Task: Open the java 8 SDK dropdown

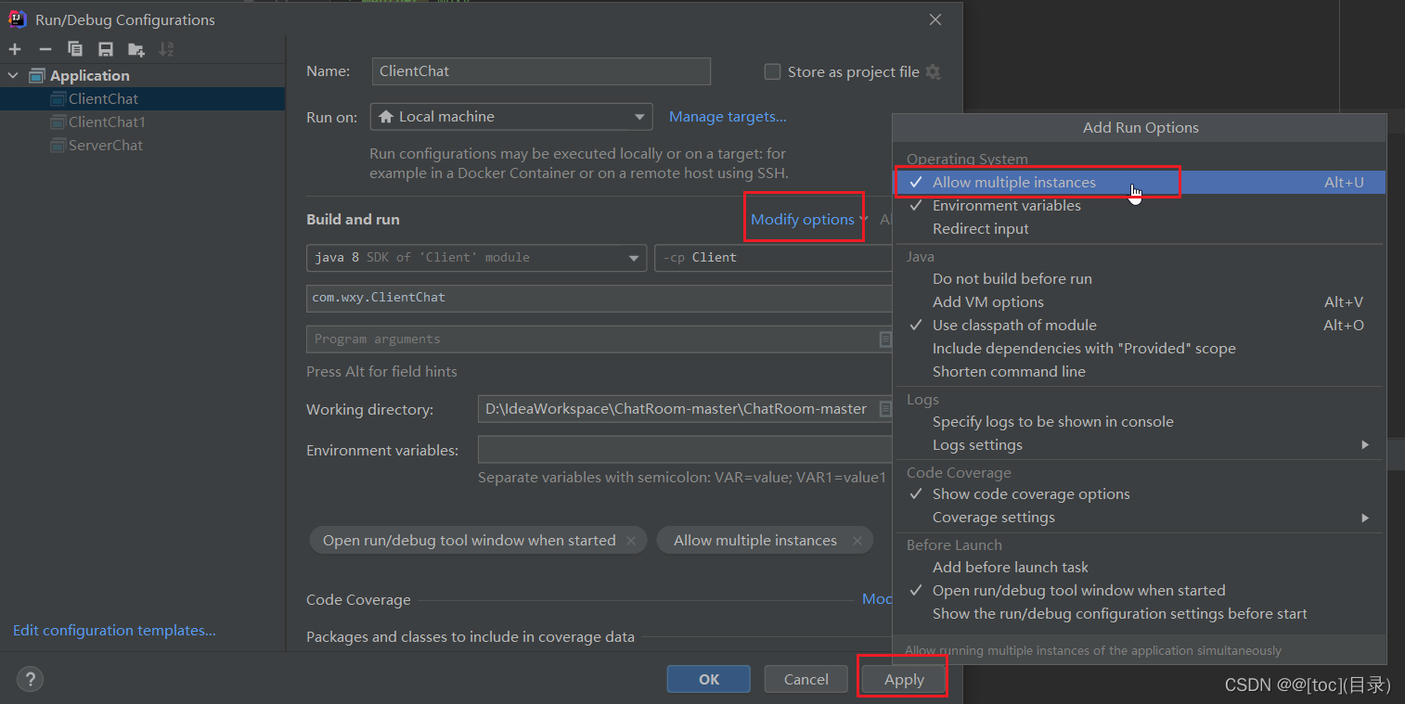Action: tap(476, 258)
